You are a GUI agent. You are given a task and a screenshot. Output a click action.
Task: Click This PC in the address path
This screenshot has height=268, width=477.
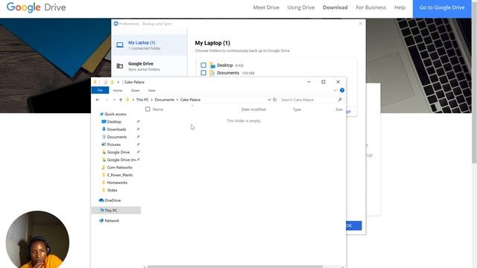tap(142, 100)
